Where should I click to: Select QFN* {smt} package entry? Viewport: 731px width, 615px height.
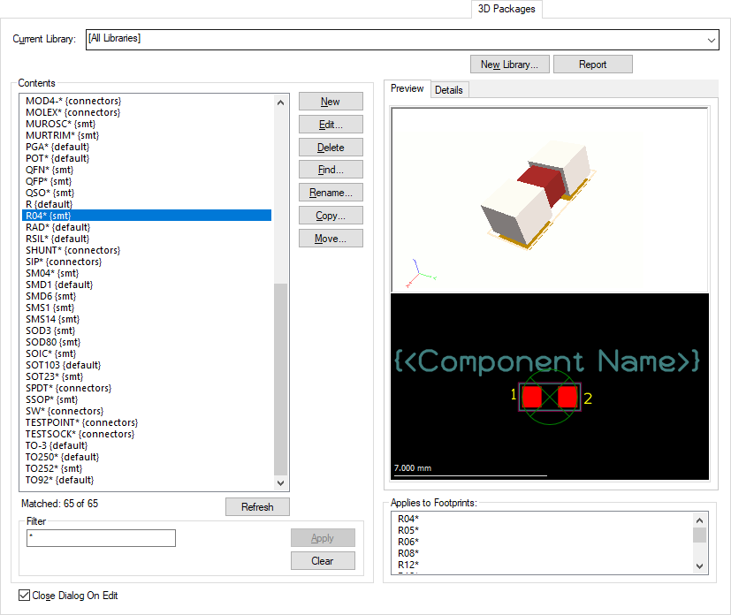pos(49,170)
